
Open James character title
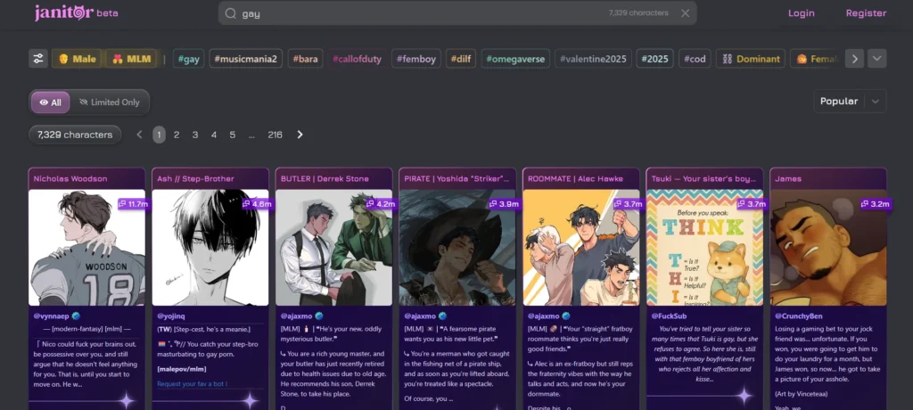coord(788,179)
